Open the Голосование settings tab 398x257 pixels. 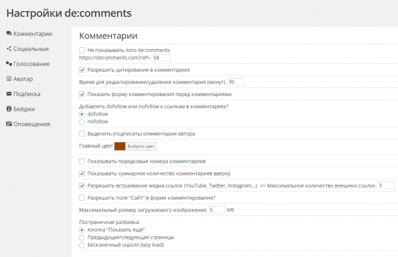(x=31, y=64)
